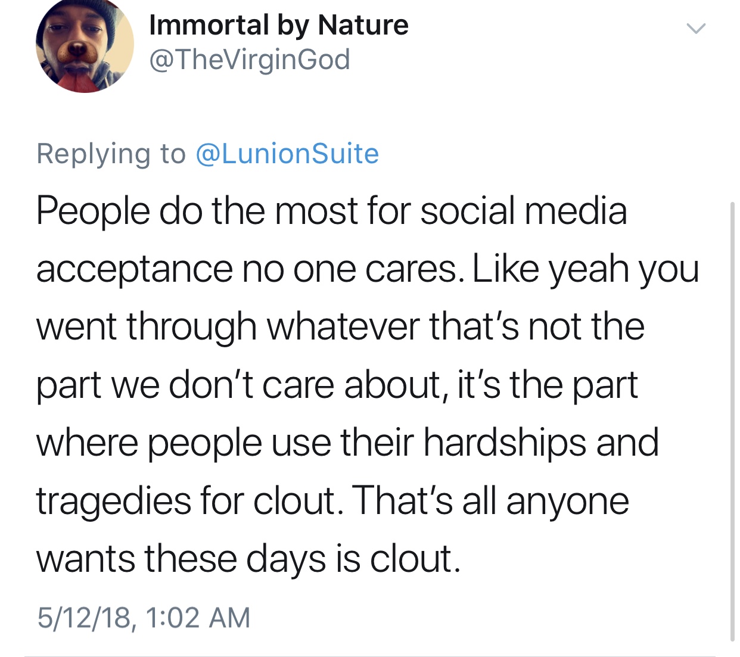Click the final line 'wants these days is clout'
This screenshot has width=740, height=657.
248,559
